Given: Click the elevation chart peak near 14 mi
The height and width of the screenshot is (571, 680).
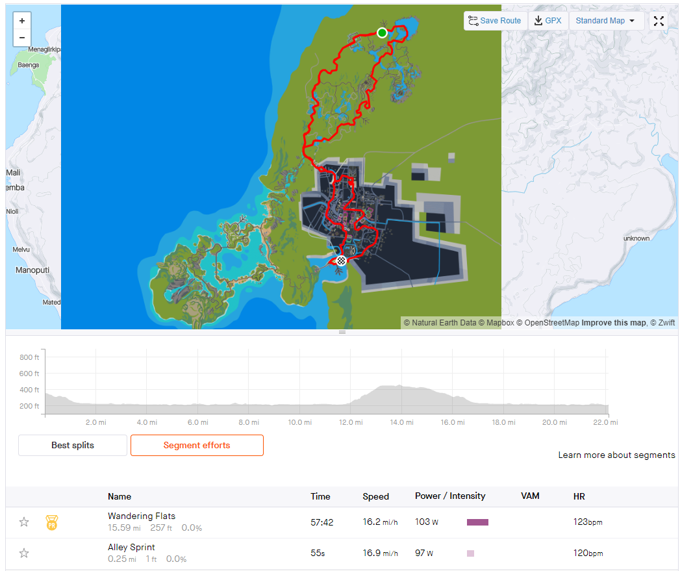Looking at the screenshot, I should pos(399,386).
